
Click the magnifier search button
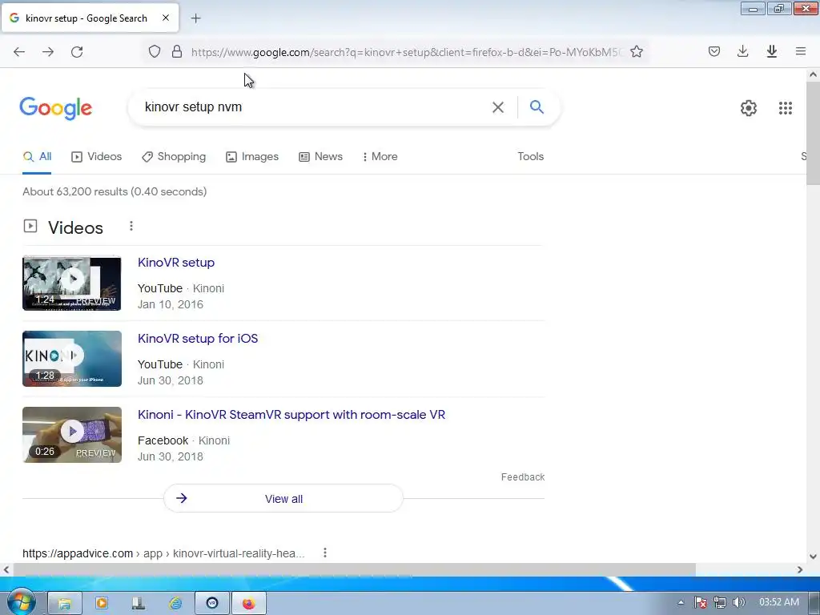[537, 107]
